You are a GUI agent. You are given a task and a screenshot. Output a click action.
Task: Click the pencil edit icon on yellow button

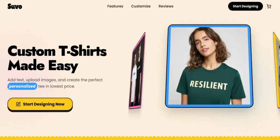(18, 104)
